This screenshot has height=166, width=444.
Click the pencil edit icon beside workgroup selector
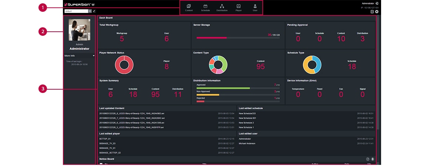pyautogui.click(x=94, y=11)
